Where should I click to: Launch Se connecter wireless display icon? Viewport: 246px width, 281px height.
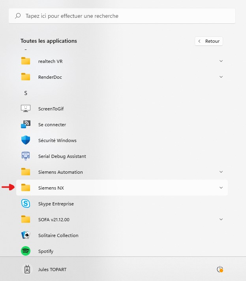click(x=26, y=124)
